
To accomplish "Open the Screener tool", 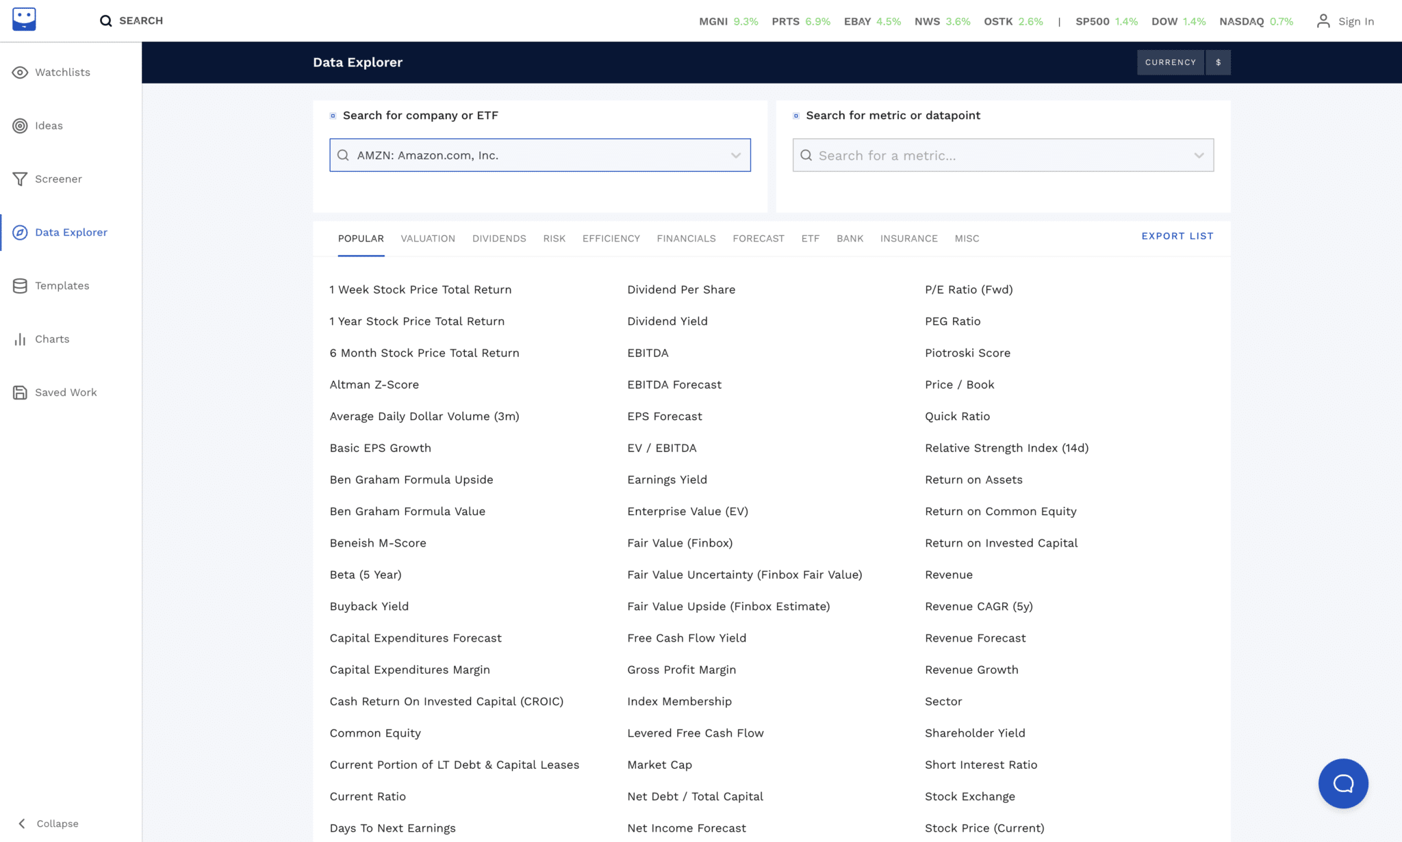I will coord(58,179).
